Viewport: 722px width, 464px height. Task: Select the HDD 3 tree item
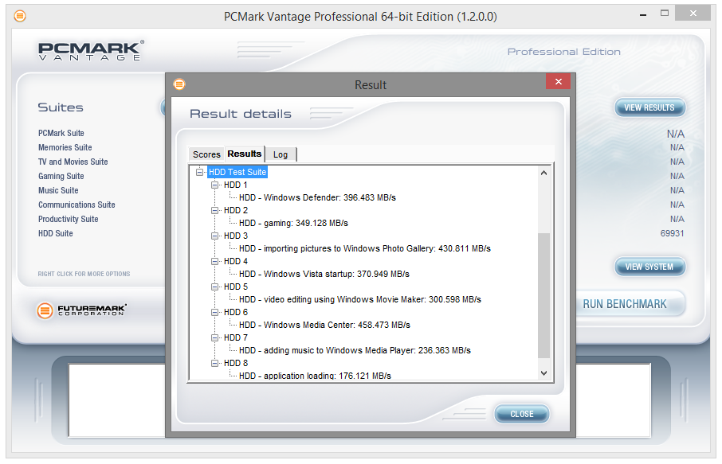pos(235,236)
